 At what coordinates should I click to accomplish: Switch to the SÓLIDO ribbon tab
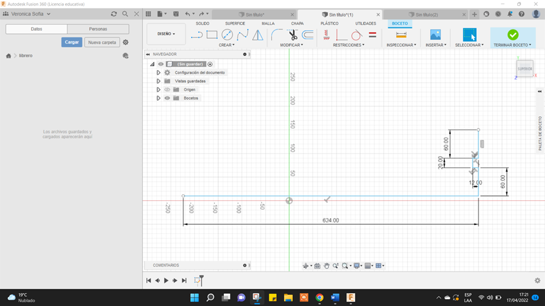coord(202,23)
